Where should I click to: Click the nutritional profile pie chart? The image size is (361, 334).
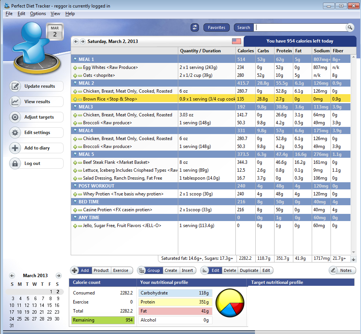[x=230, y=303]
